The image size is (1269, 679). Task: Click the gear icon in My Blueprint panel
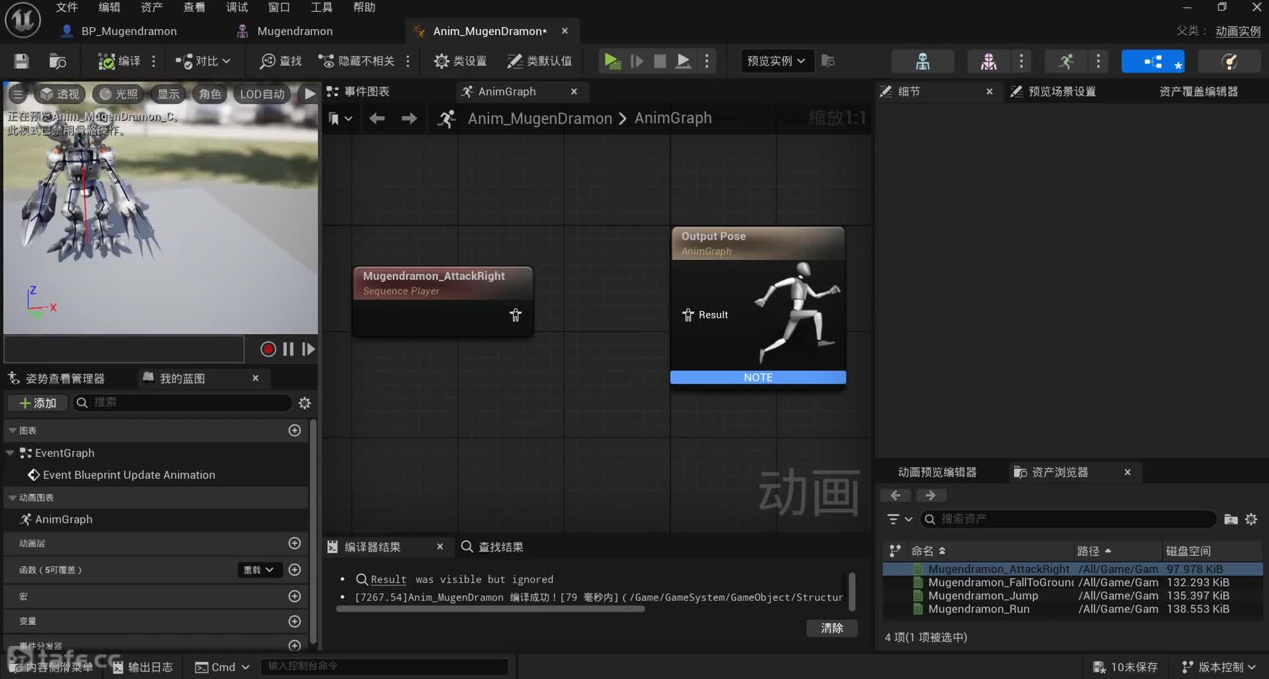coord(305,403)
